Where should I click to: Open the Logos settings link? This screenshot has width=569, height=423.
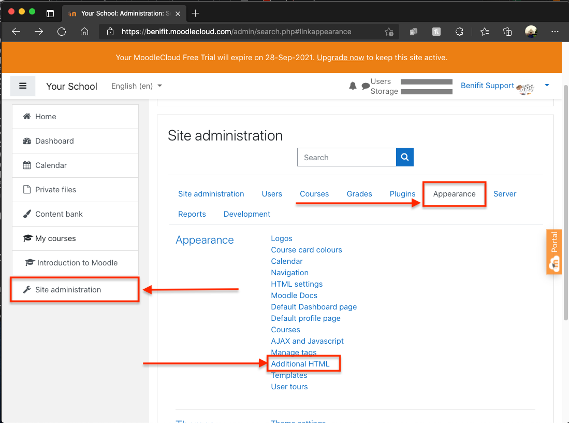tap(282, 238)
